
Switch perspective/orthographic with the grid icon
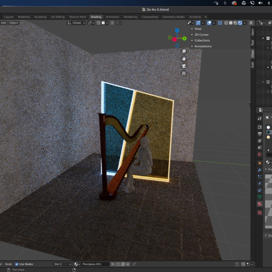(184, 73)
